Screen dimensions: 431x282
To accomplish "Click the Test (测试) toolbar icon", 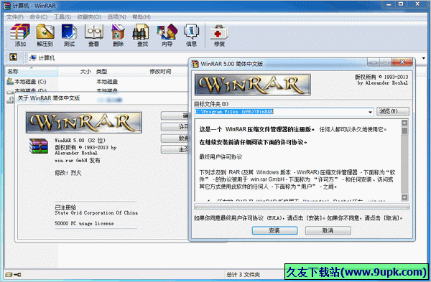I will pos(69,35).
